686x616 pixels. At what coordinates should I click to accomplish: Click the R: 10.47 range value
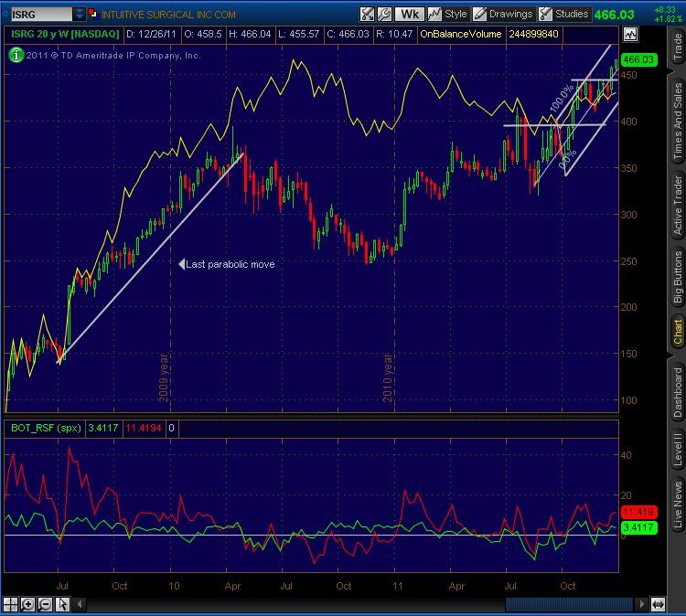393,34
